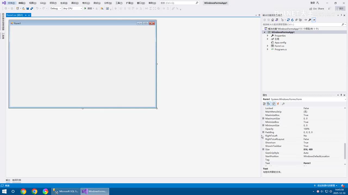Open the 编辑(E) menu
The height and width of the screenshot is (195, 348).
pyautogui.click(x=22, y=3)
